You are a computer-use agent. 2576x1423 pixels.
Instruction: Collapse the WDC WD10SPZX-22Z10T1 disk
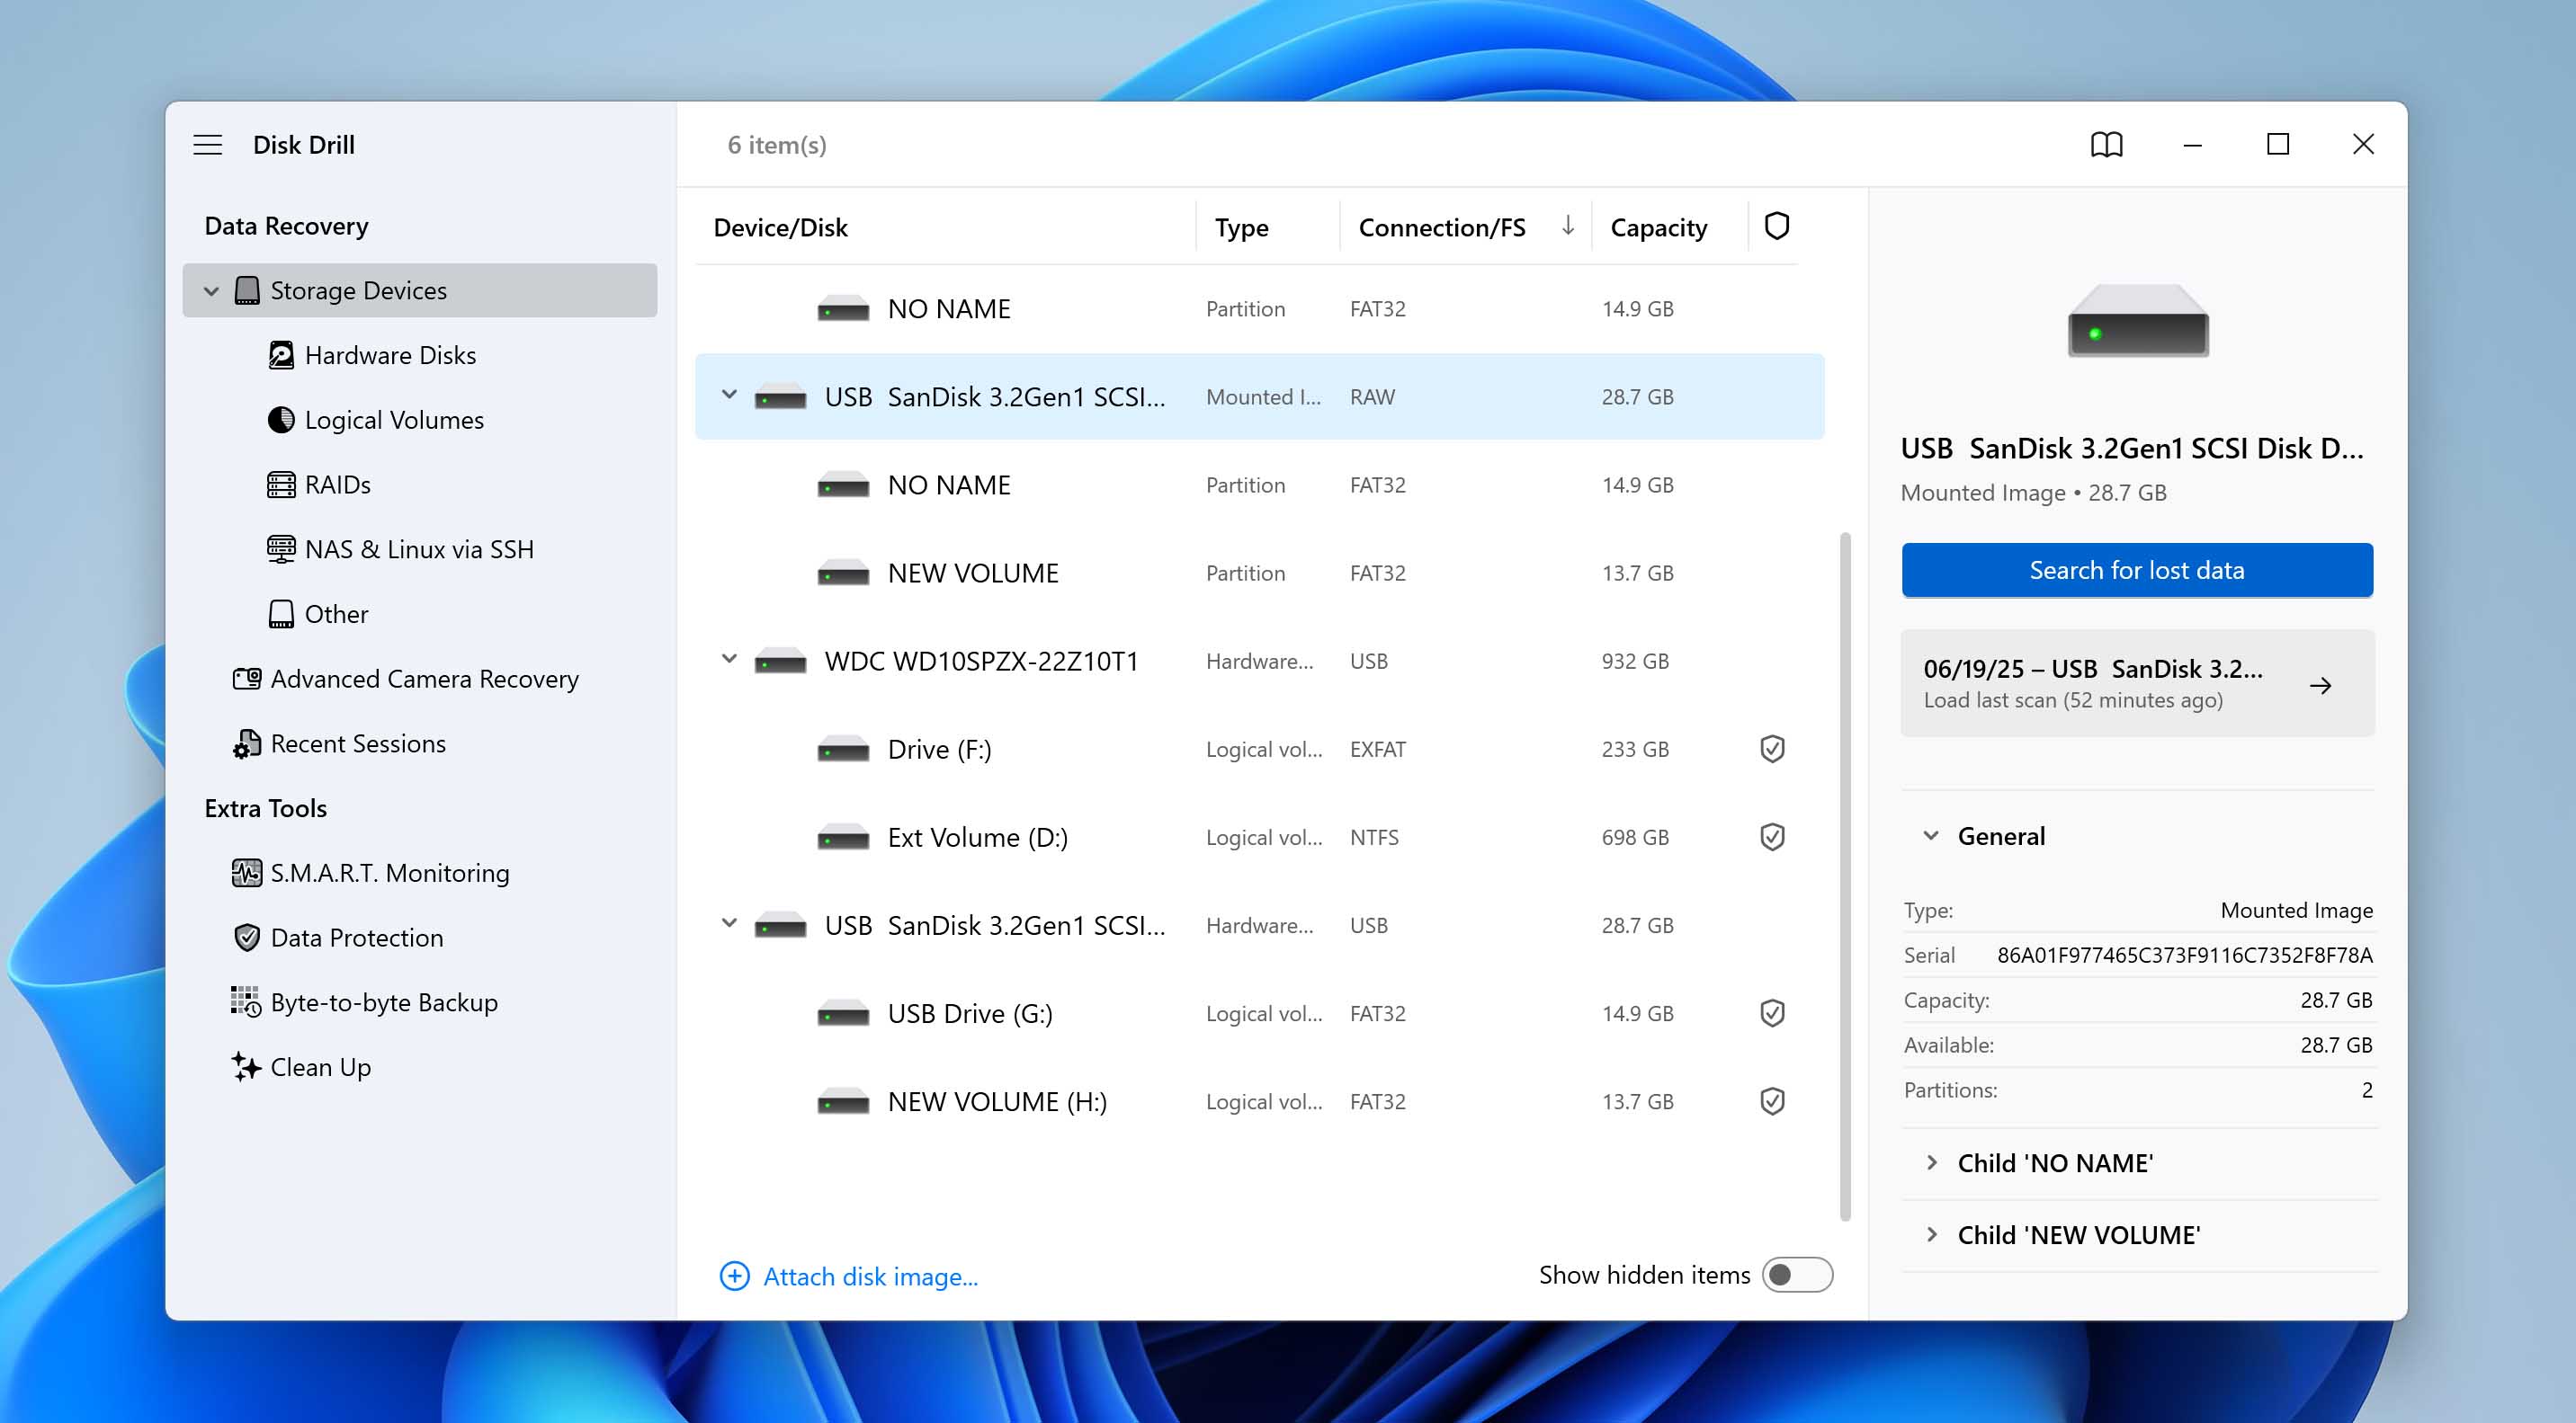click(729, 660)
